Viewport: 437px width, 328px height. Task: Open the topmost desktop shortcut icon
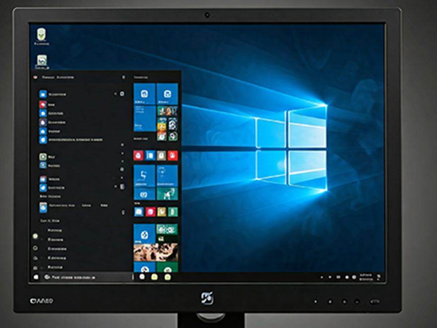(42, 35)
